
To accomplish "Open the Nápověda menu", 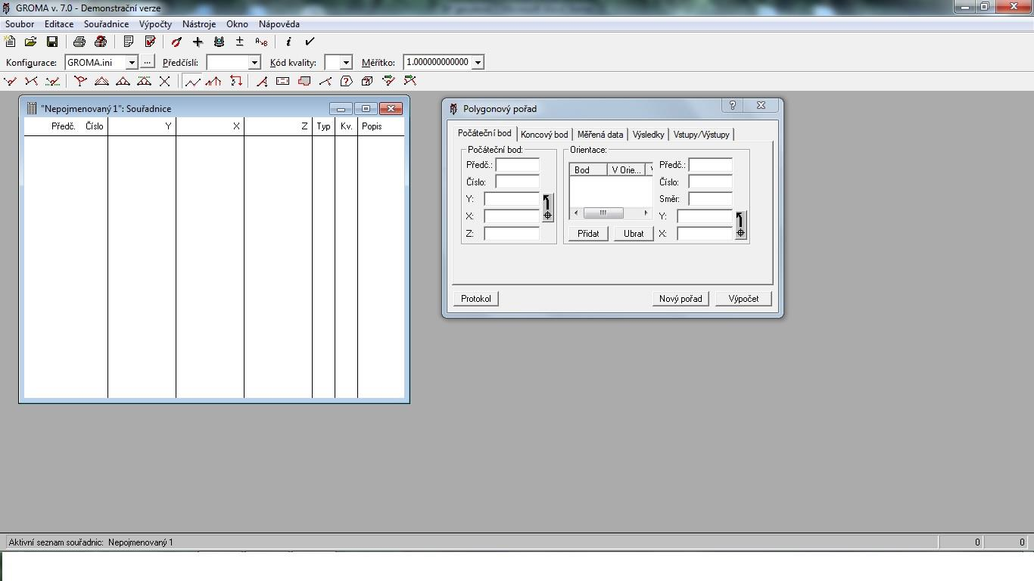I will point(279,24).
